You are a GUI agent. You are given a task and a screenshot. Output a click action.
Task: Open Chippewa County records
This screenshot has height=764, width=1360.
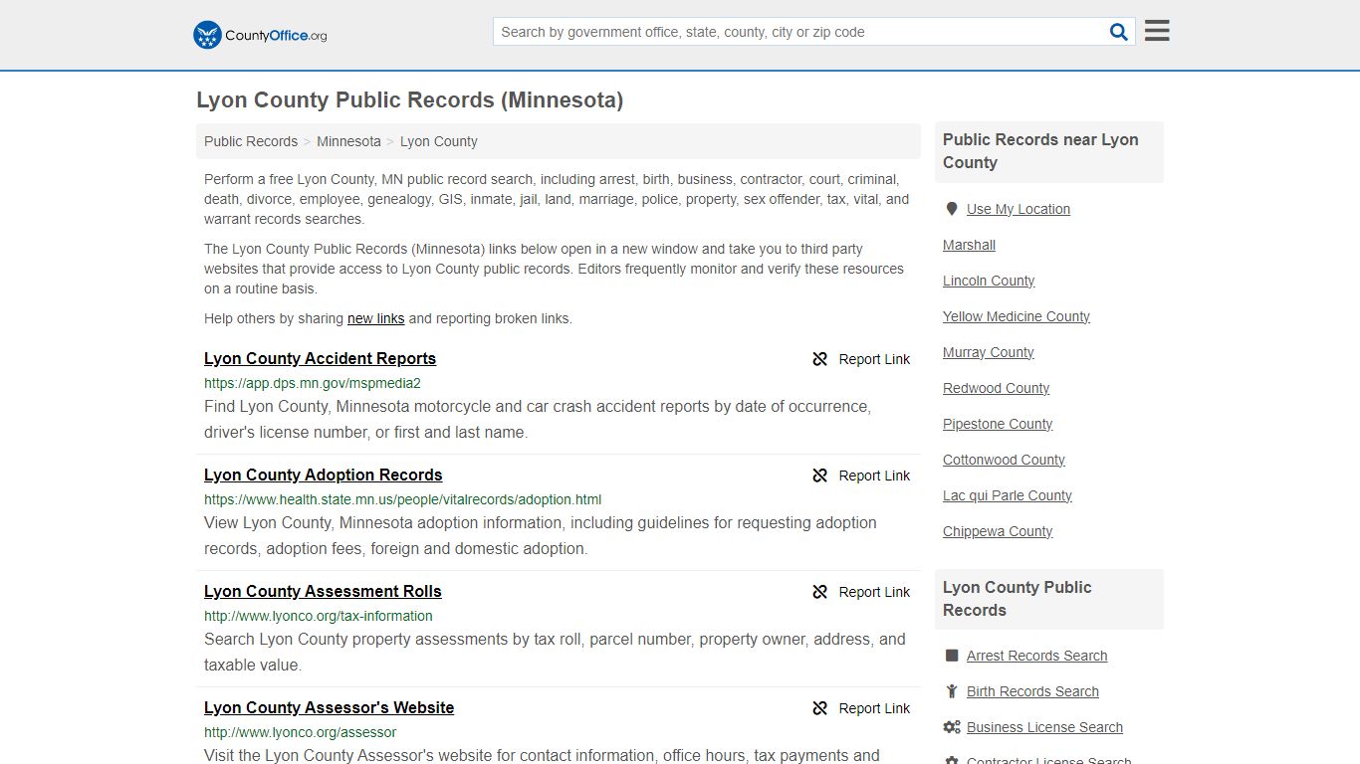click(x=998, y=531)
